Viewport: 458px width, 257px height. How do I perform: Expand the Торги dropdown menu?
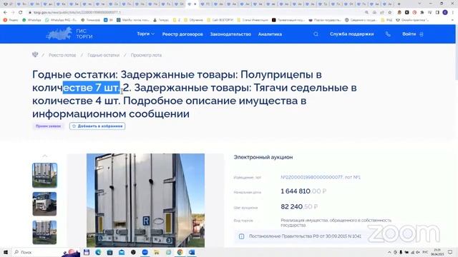[145, 34]
